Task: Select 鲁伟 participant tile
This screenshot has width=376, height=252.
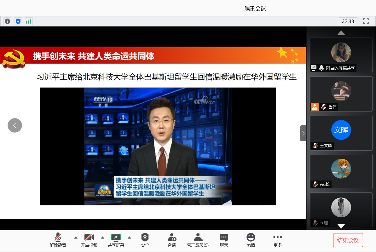Action: point(341,94)
